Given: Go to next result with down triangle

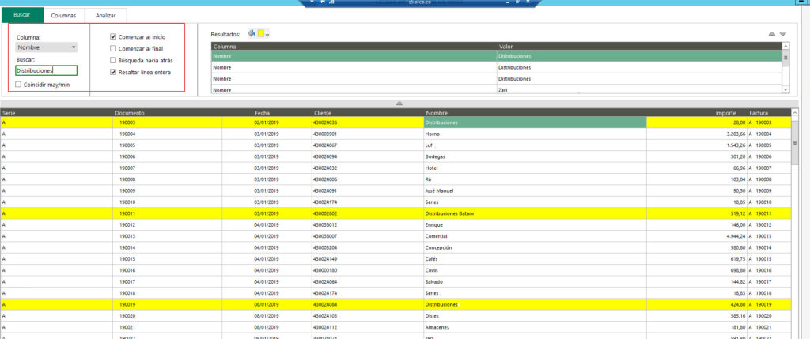Looking at the screenshot, I should click(x=782, y=33).
